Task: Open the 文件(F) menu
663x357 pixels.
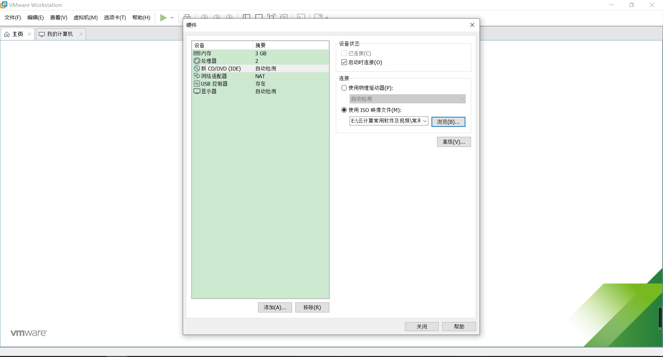Action: 13,18
